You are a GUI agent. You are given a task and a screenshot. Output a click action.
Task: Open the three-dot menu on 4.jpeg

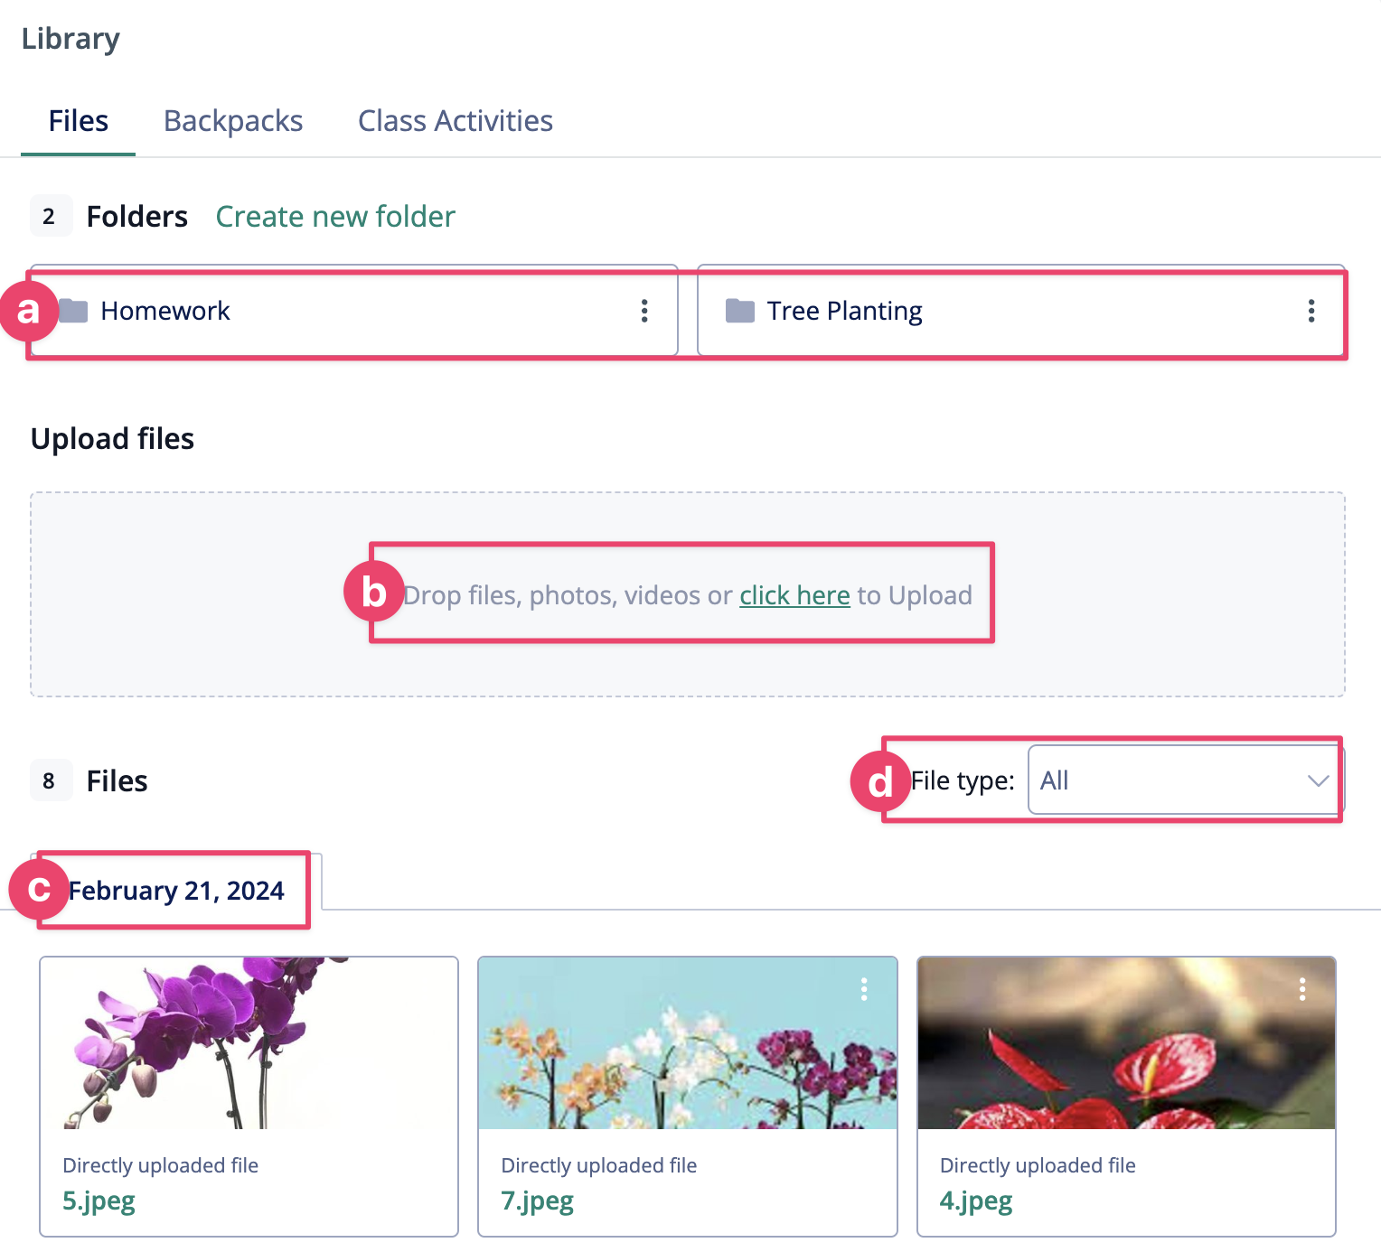[1302, 989]
